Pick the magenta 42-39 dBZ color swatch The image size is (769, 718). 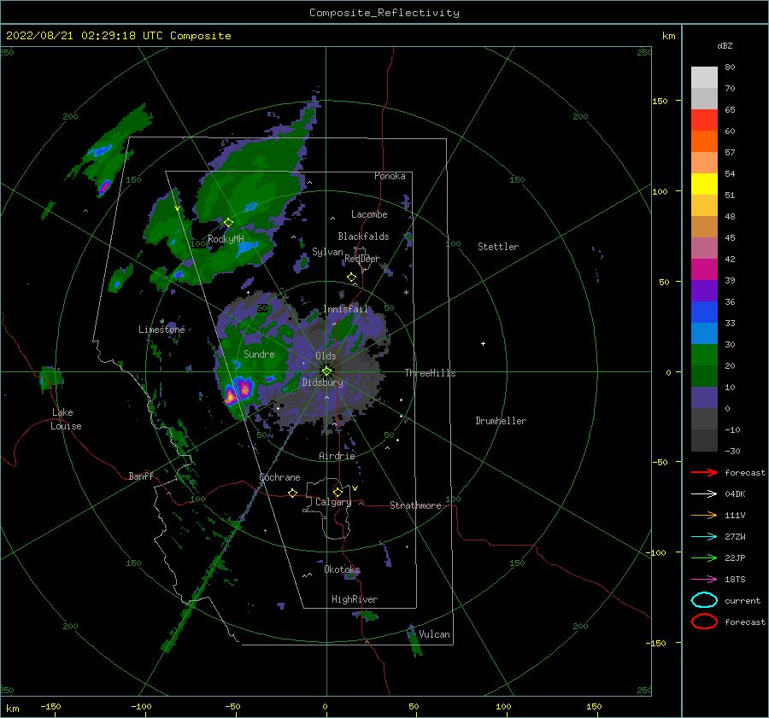(x=704, y=270)
